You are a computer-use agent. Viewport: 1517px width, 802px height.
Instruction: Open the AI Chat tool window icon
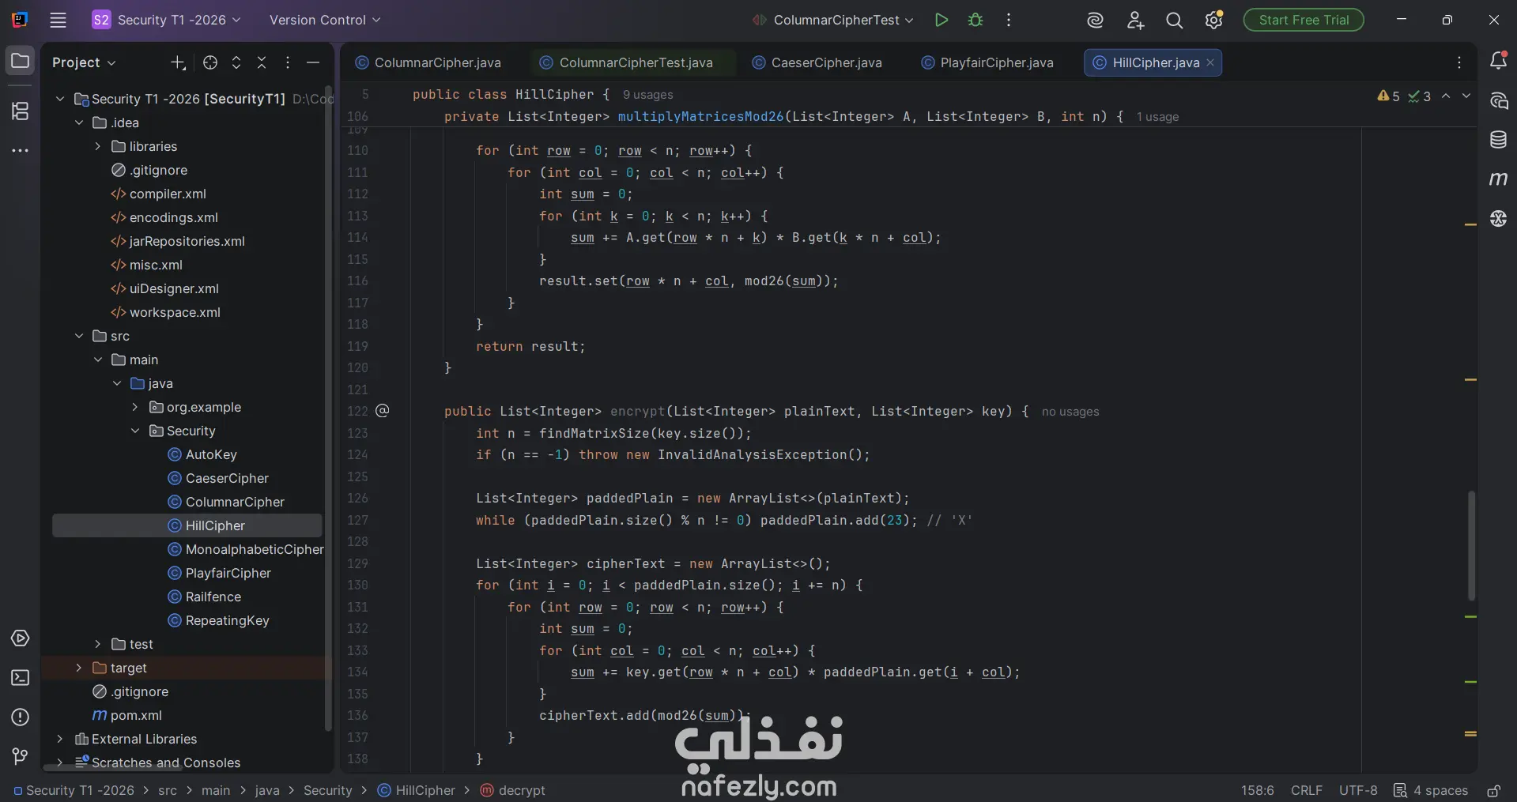point(1498,100)
